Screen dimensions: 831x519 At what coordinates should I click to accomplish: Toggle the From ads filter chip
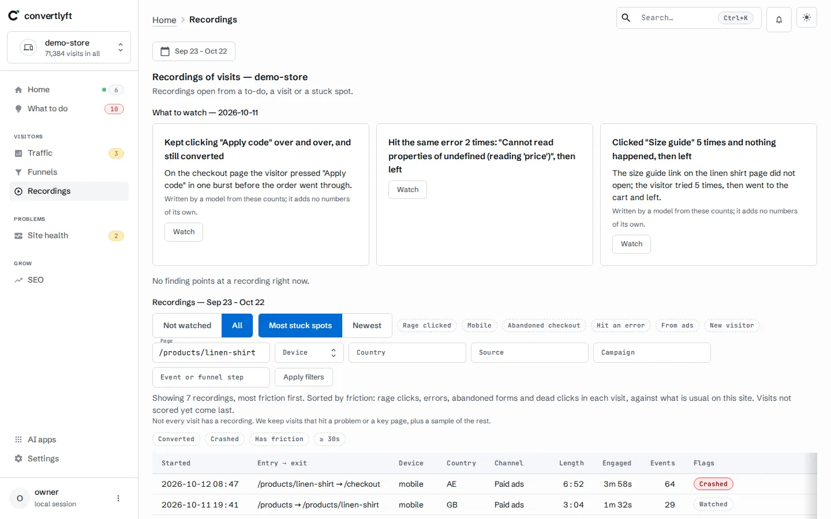coord(677,326)
